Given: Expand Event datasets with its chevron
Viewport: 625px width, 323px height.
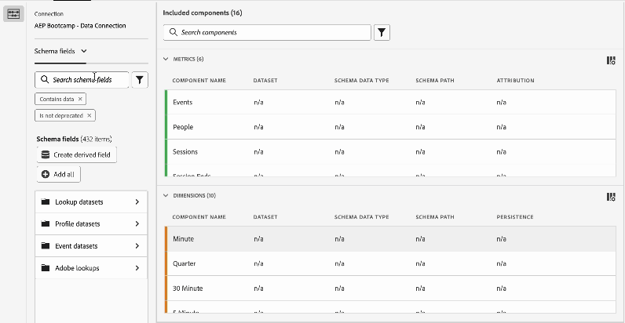Looking at the screenshot, I should point(137,246).
